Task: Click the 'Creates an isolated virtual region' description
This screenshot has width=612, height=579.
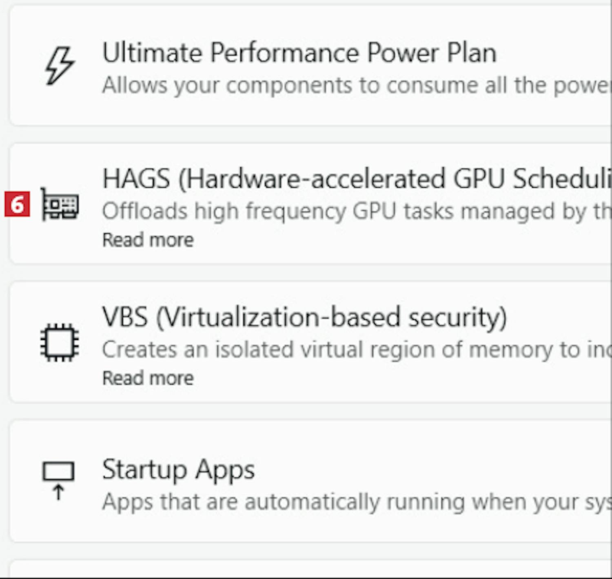Action: (x=355, y=350)
